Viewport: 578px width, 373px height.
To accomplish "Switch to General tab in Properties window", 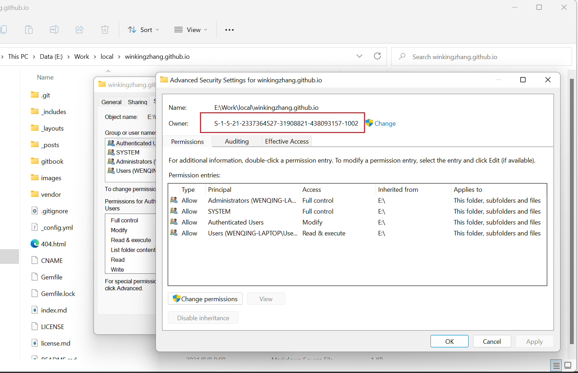I will [111, 102].
